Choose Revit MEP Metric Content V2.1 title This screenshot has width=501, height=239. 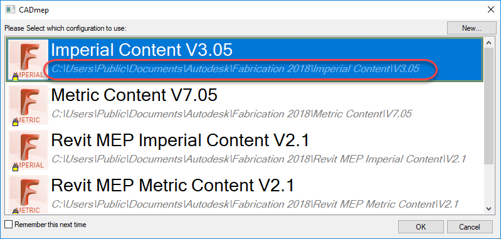point(172,186)
